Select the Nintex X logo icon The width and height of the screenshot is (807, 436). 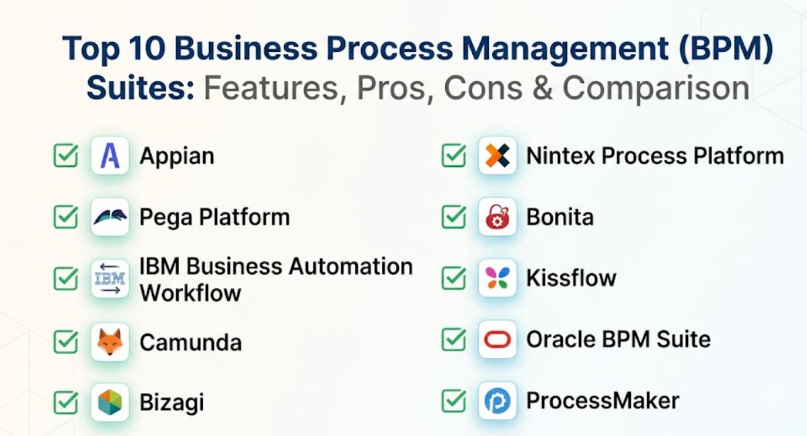coord(498,155)
